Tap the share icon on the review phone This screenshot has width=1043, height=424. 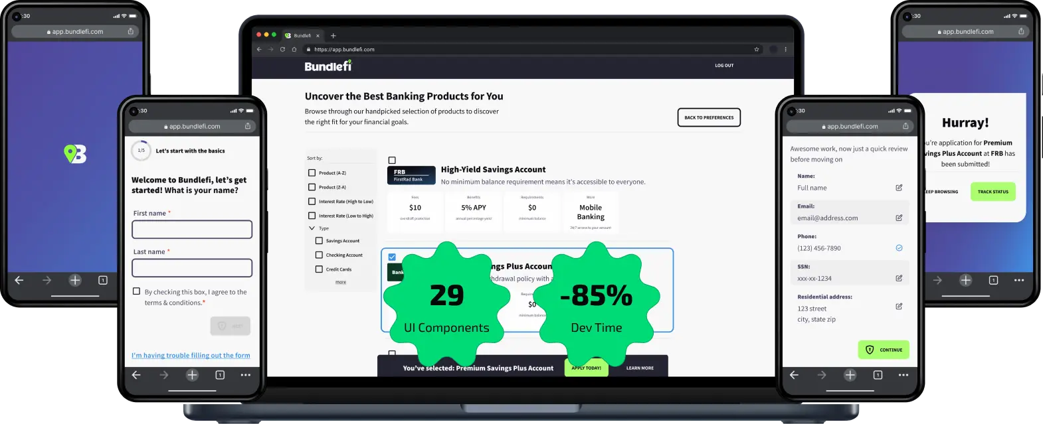(x=905, y=126)
